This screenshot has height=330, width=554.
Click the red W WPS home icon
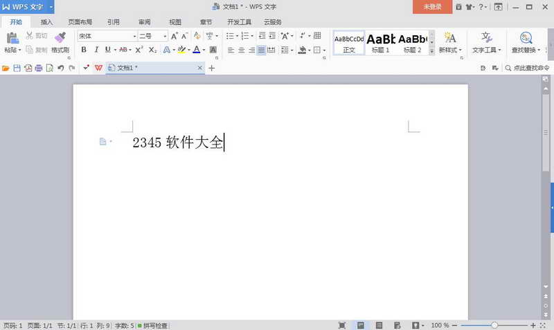pyautogui.click(x=98, y=68)
